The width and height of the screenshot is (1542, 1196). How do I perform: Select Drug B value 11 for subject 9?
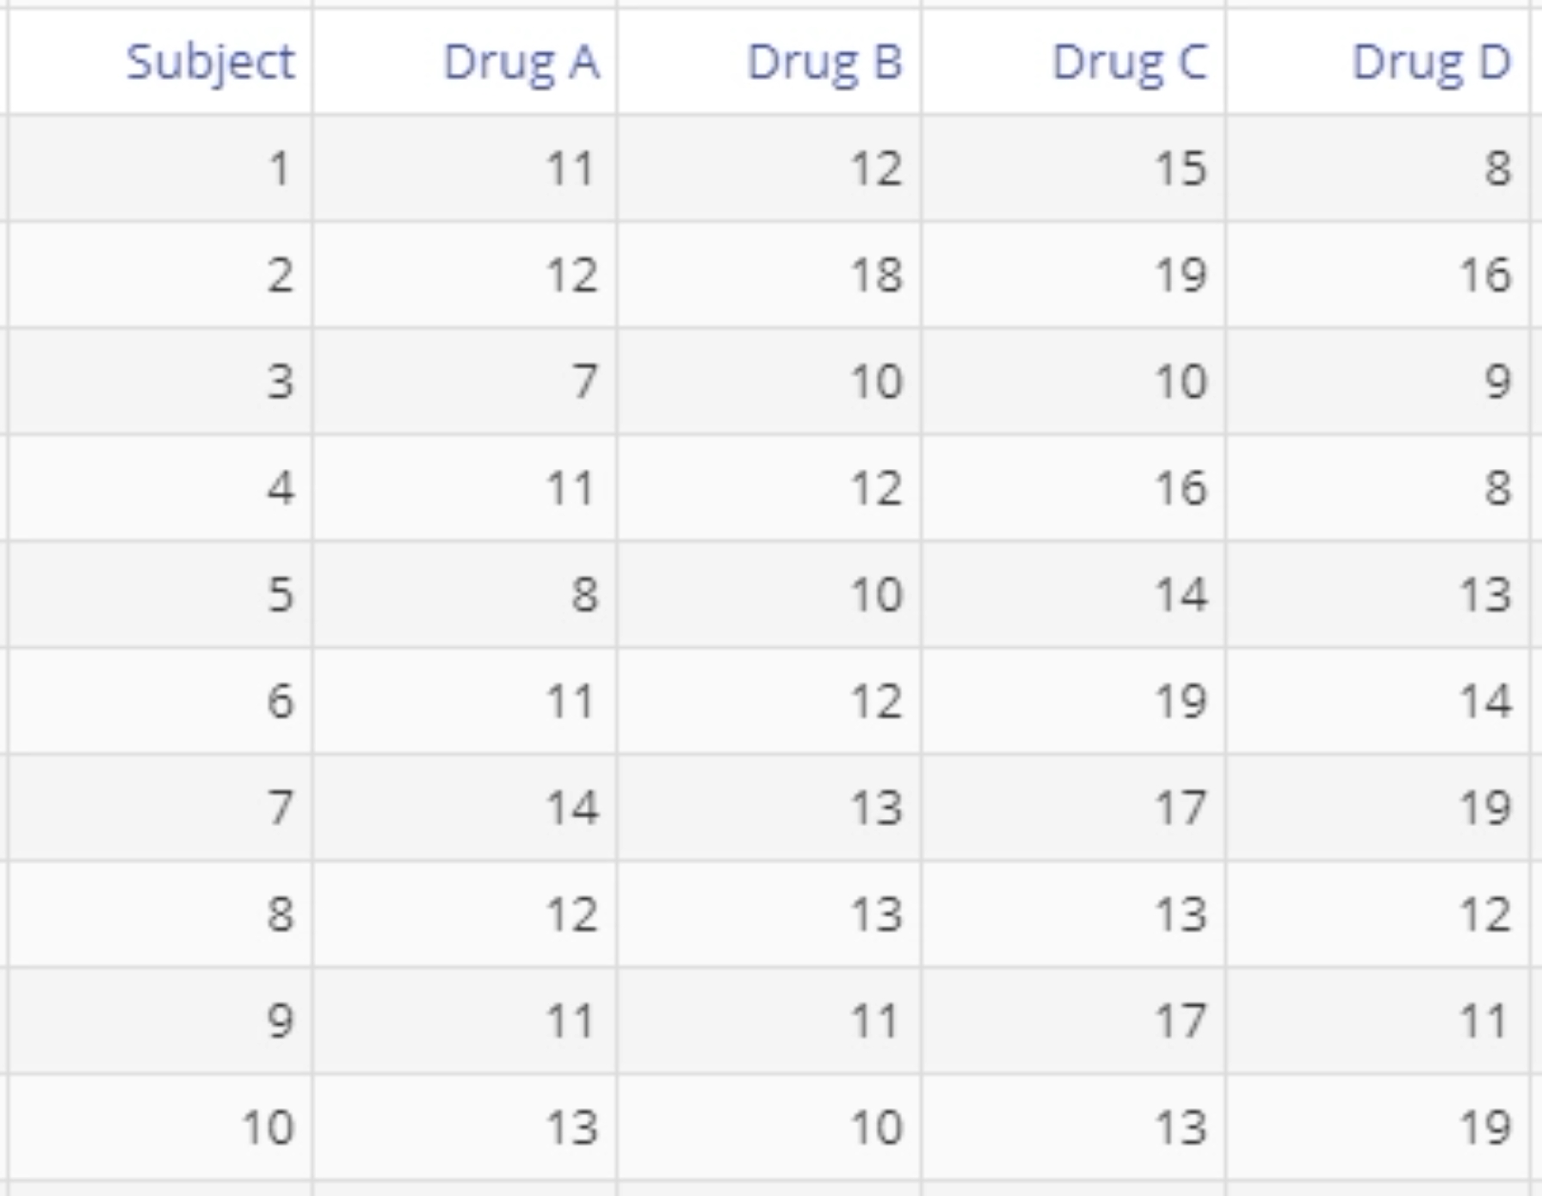[769, 1021]
